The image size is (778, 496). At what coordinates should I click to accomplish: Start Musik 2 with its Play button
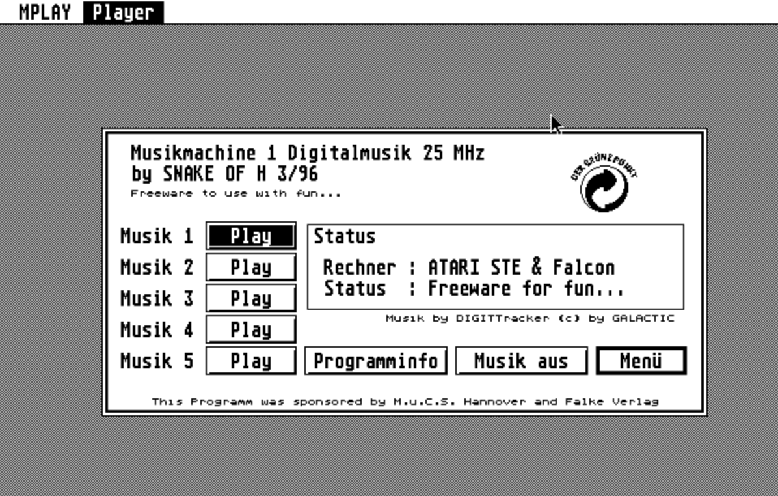[251, 267]
